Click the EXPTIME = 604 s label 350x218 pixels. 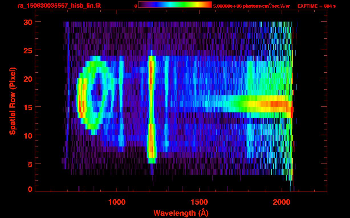(x=316, y=6)
